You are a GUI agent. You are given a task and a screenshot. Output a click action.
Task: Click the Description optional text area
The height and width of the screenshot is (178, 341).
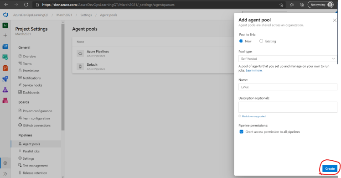288,107
